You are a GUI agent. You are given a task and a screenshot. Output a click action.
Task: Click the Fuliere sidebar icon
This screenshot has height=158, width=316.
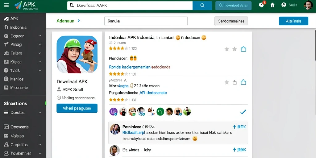click(6, 53)
